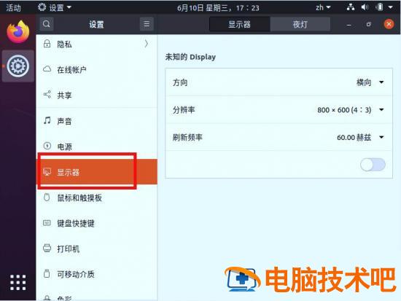Open the zh input source dropdown
The image size is (401, 301).
click(x=323, y=7)
